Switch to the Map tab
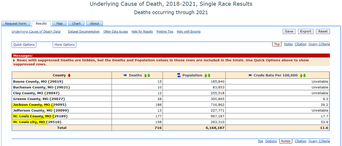Viewport: 342px width, 146px height. pos(59,24)
